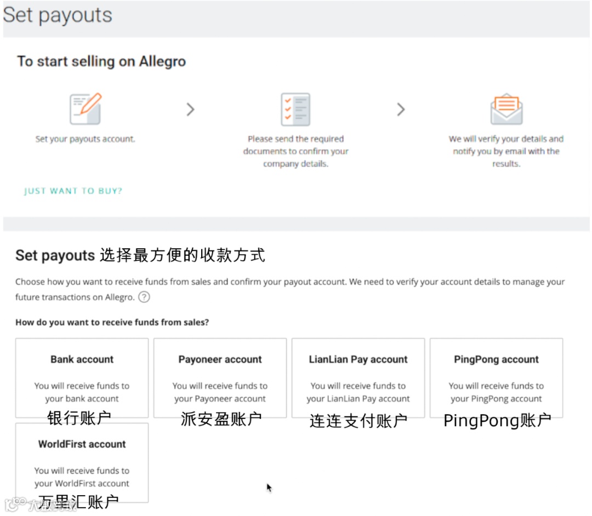This screenshot has width=592, height=516.
Task: Click the '派安盈账户' Chinese label
Action: (x=221, y=419)
